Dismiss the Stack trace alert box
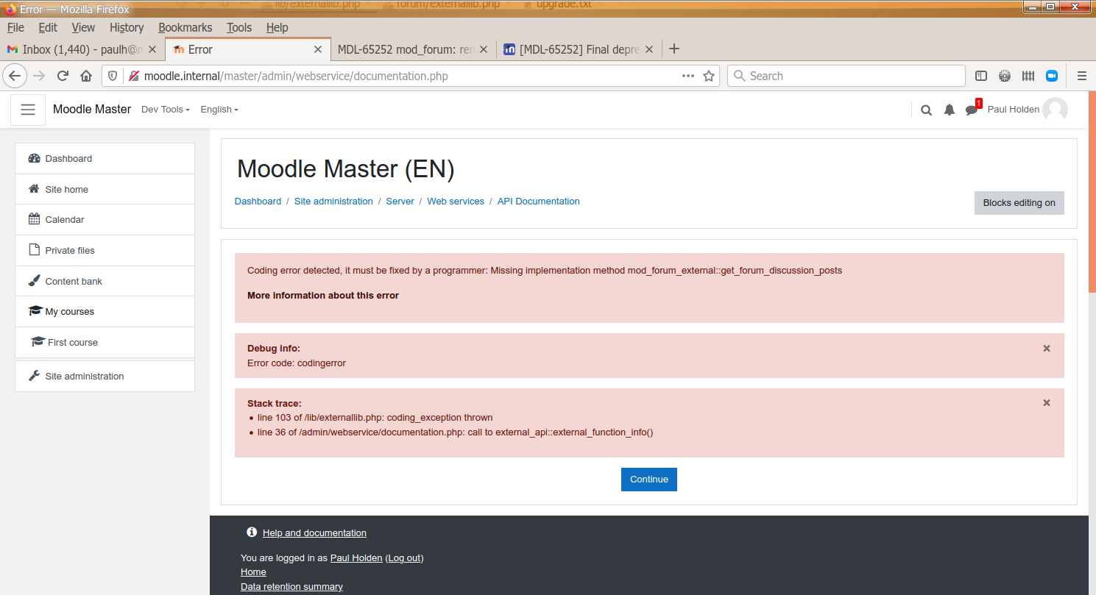The height and width of the screenshot is (595, 1096). tap(1047, 403)
